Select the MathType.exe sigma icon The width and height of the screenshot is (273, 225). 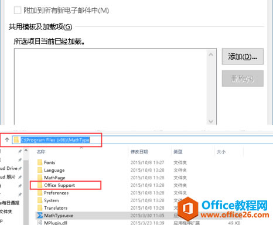40,216
